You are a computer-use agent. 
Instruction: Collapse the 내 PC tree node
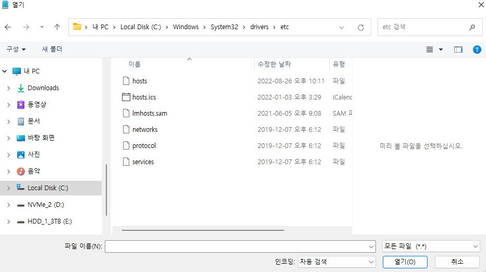5,71
